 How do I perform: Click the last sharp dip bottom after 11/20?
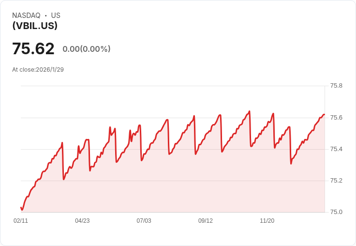291,164
